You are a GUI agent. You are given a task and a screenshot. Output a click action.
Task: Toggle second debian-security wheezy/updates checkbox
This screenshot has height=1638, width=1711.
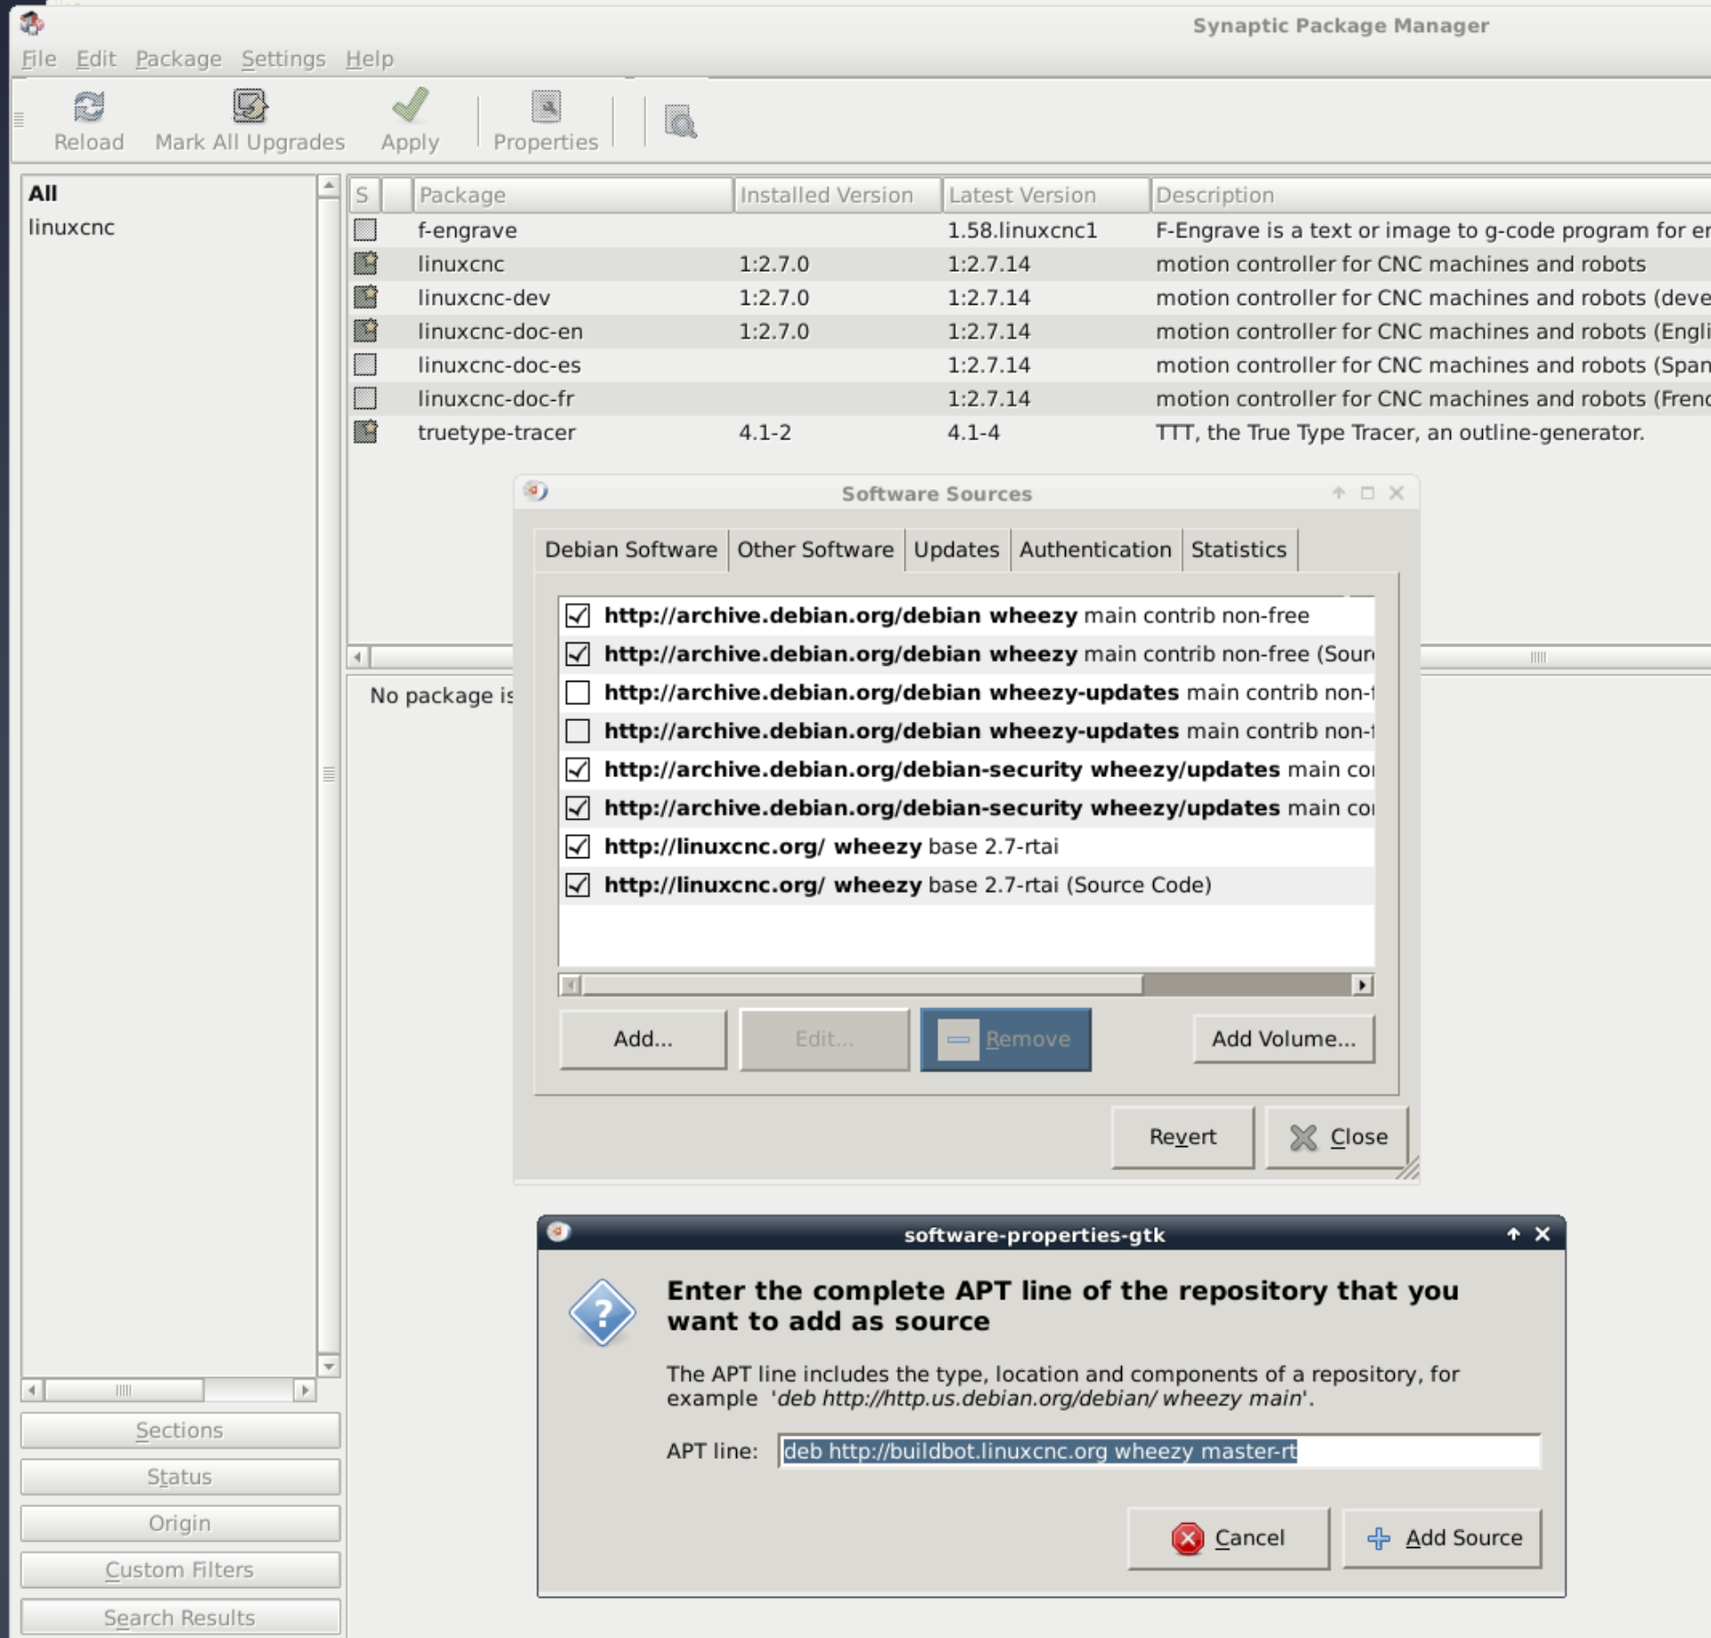click(x=577, y=807)
